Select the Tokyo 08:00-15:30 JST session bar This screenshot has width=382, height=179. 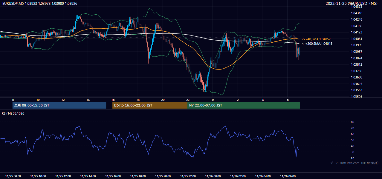[x=59, y=105]
